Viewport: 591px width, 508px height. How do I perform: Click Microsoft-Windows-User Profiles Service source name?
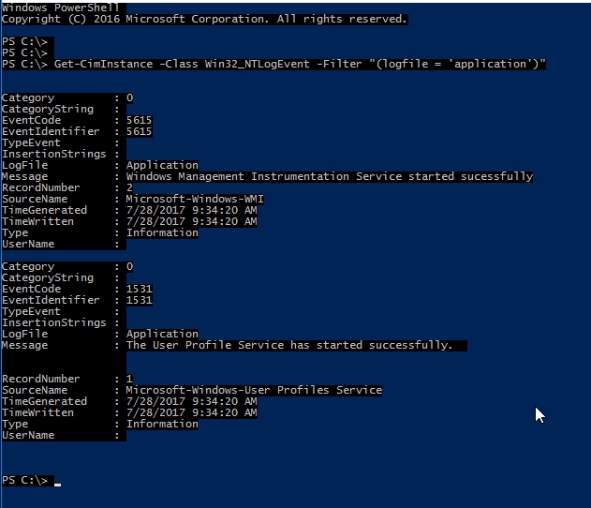point(254,390)
